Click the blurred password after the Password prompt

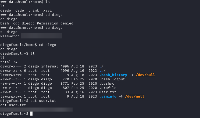(x=41, y=36)
